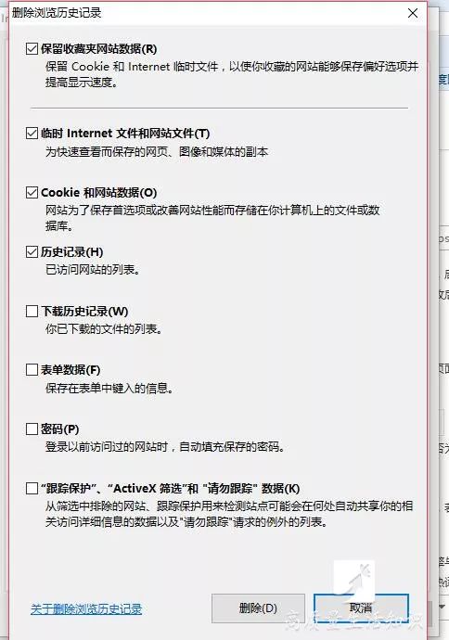Screen dimensions: 449x640
Task: Toggle 临时 Internet 文件和网站文件 checkbox
Action: [x=32, y=133]
